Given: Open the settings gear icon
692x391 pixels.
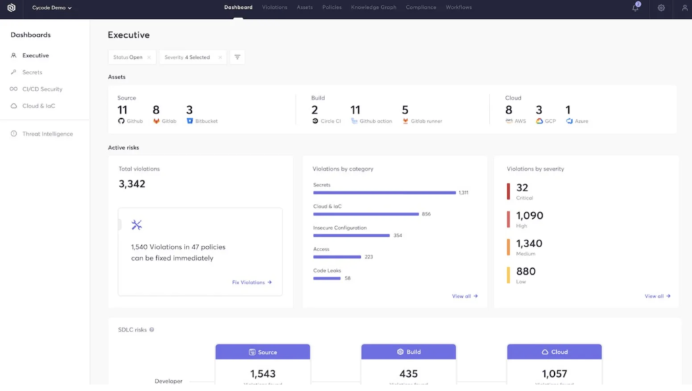Looking at the screenshot, I should point(661,8).
